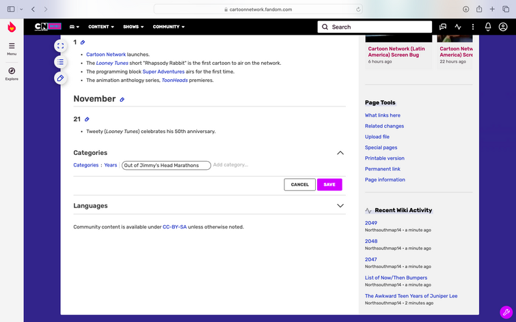Open the user profile avatar icon
Viewport: 516px width, 322px height.
[x=503, y=27]
